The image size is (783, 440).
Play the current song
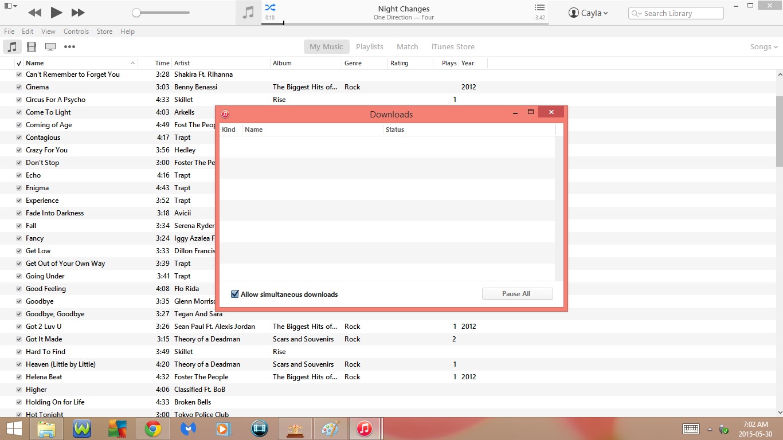click(x=56, y=12)
